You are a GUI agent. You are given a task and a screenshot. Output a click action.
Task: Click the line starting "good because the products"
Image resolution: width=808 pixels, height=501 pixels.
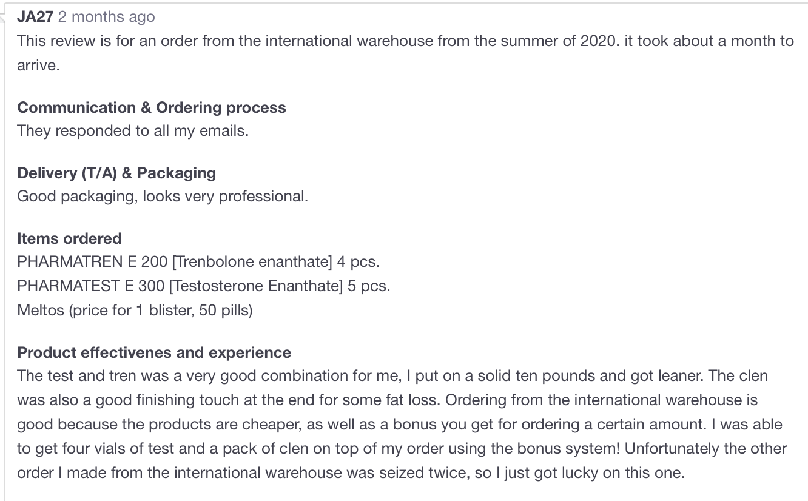pos(400,425)
